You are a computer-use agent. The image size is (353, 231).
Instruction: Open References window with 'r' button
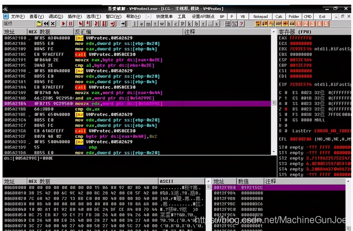click(x=203, y=24)
